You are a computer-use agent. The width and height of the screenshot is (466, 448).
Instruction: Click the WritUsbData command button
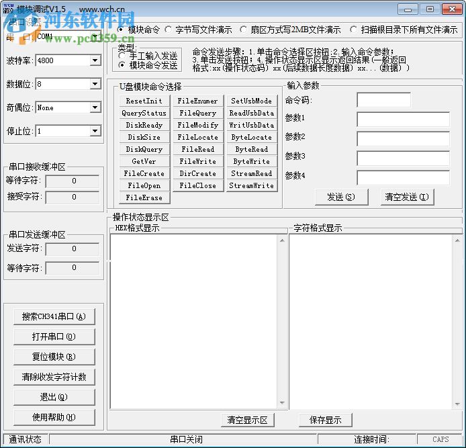tap(252, 125)
